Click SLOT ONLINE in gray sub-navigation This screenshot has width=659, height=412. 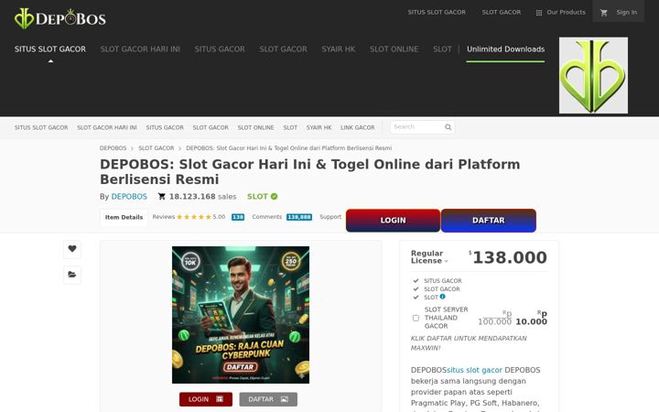pyautogui.click(x=255, y=127)
